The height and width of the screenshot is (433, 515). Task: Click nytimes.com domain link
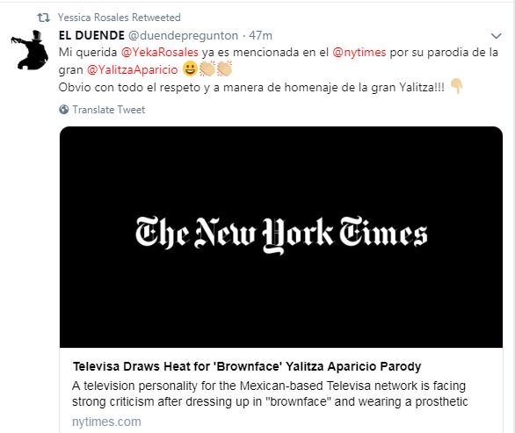(106, 422)
